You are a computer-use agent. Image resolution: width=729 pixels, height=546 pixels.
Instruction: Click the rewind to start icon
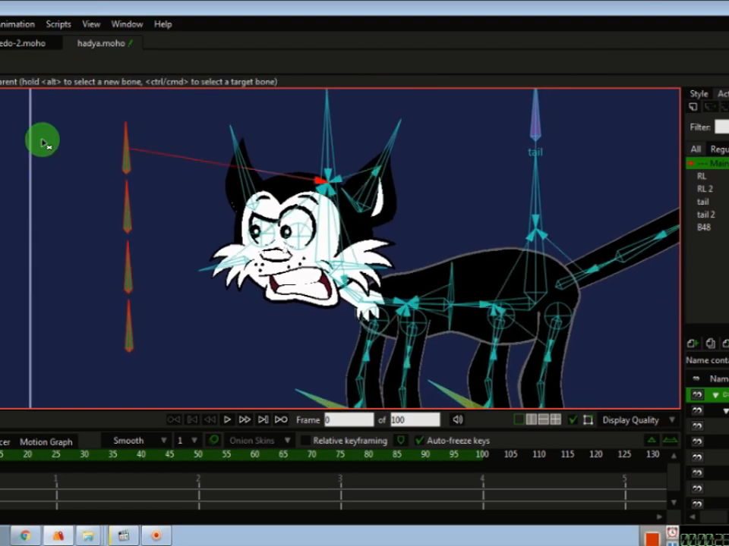click(173, 419)
